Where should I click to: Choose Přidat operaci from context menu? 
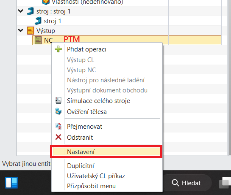(x=86, y=49)
